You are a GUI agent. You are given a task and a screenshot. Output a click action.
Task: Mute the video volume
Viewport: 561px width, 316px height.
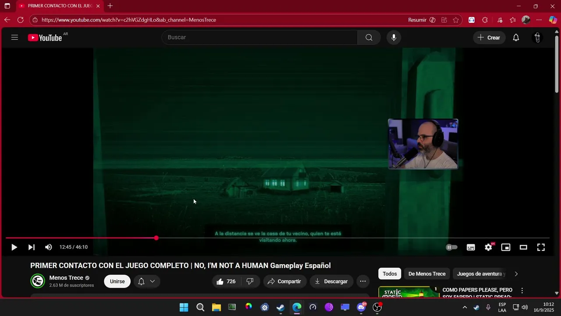click(48, 247)
